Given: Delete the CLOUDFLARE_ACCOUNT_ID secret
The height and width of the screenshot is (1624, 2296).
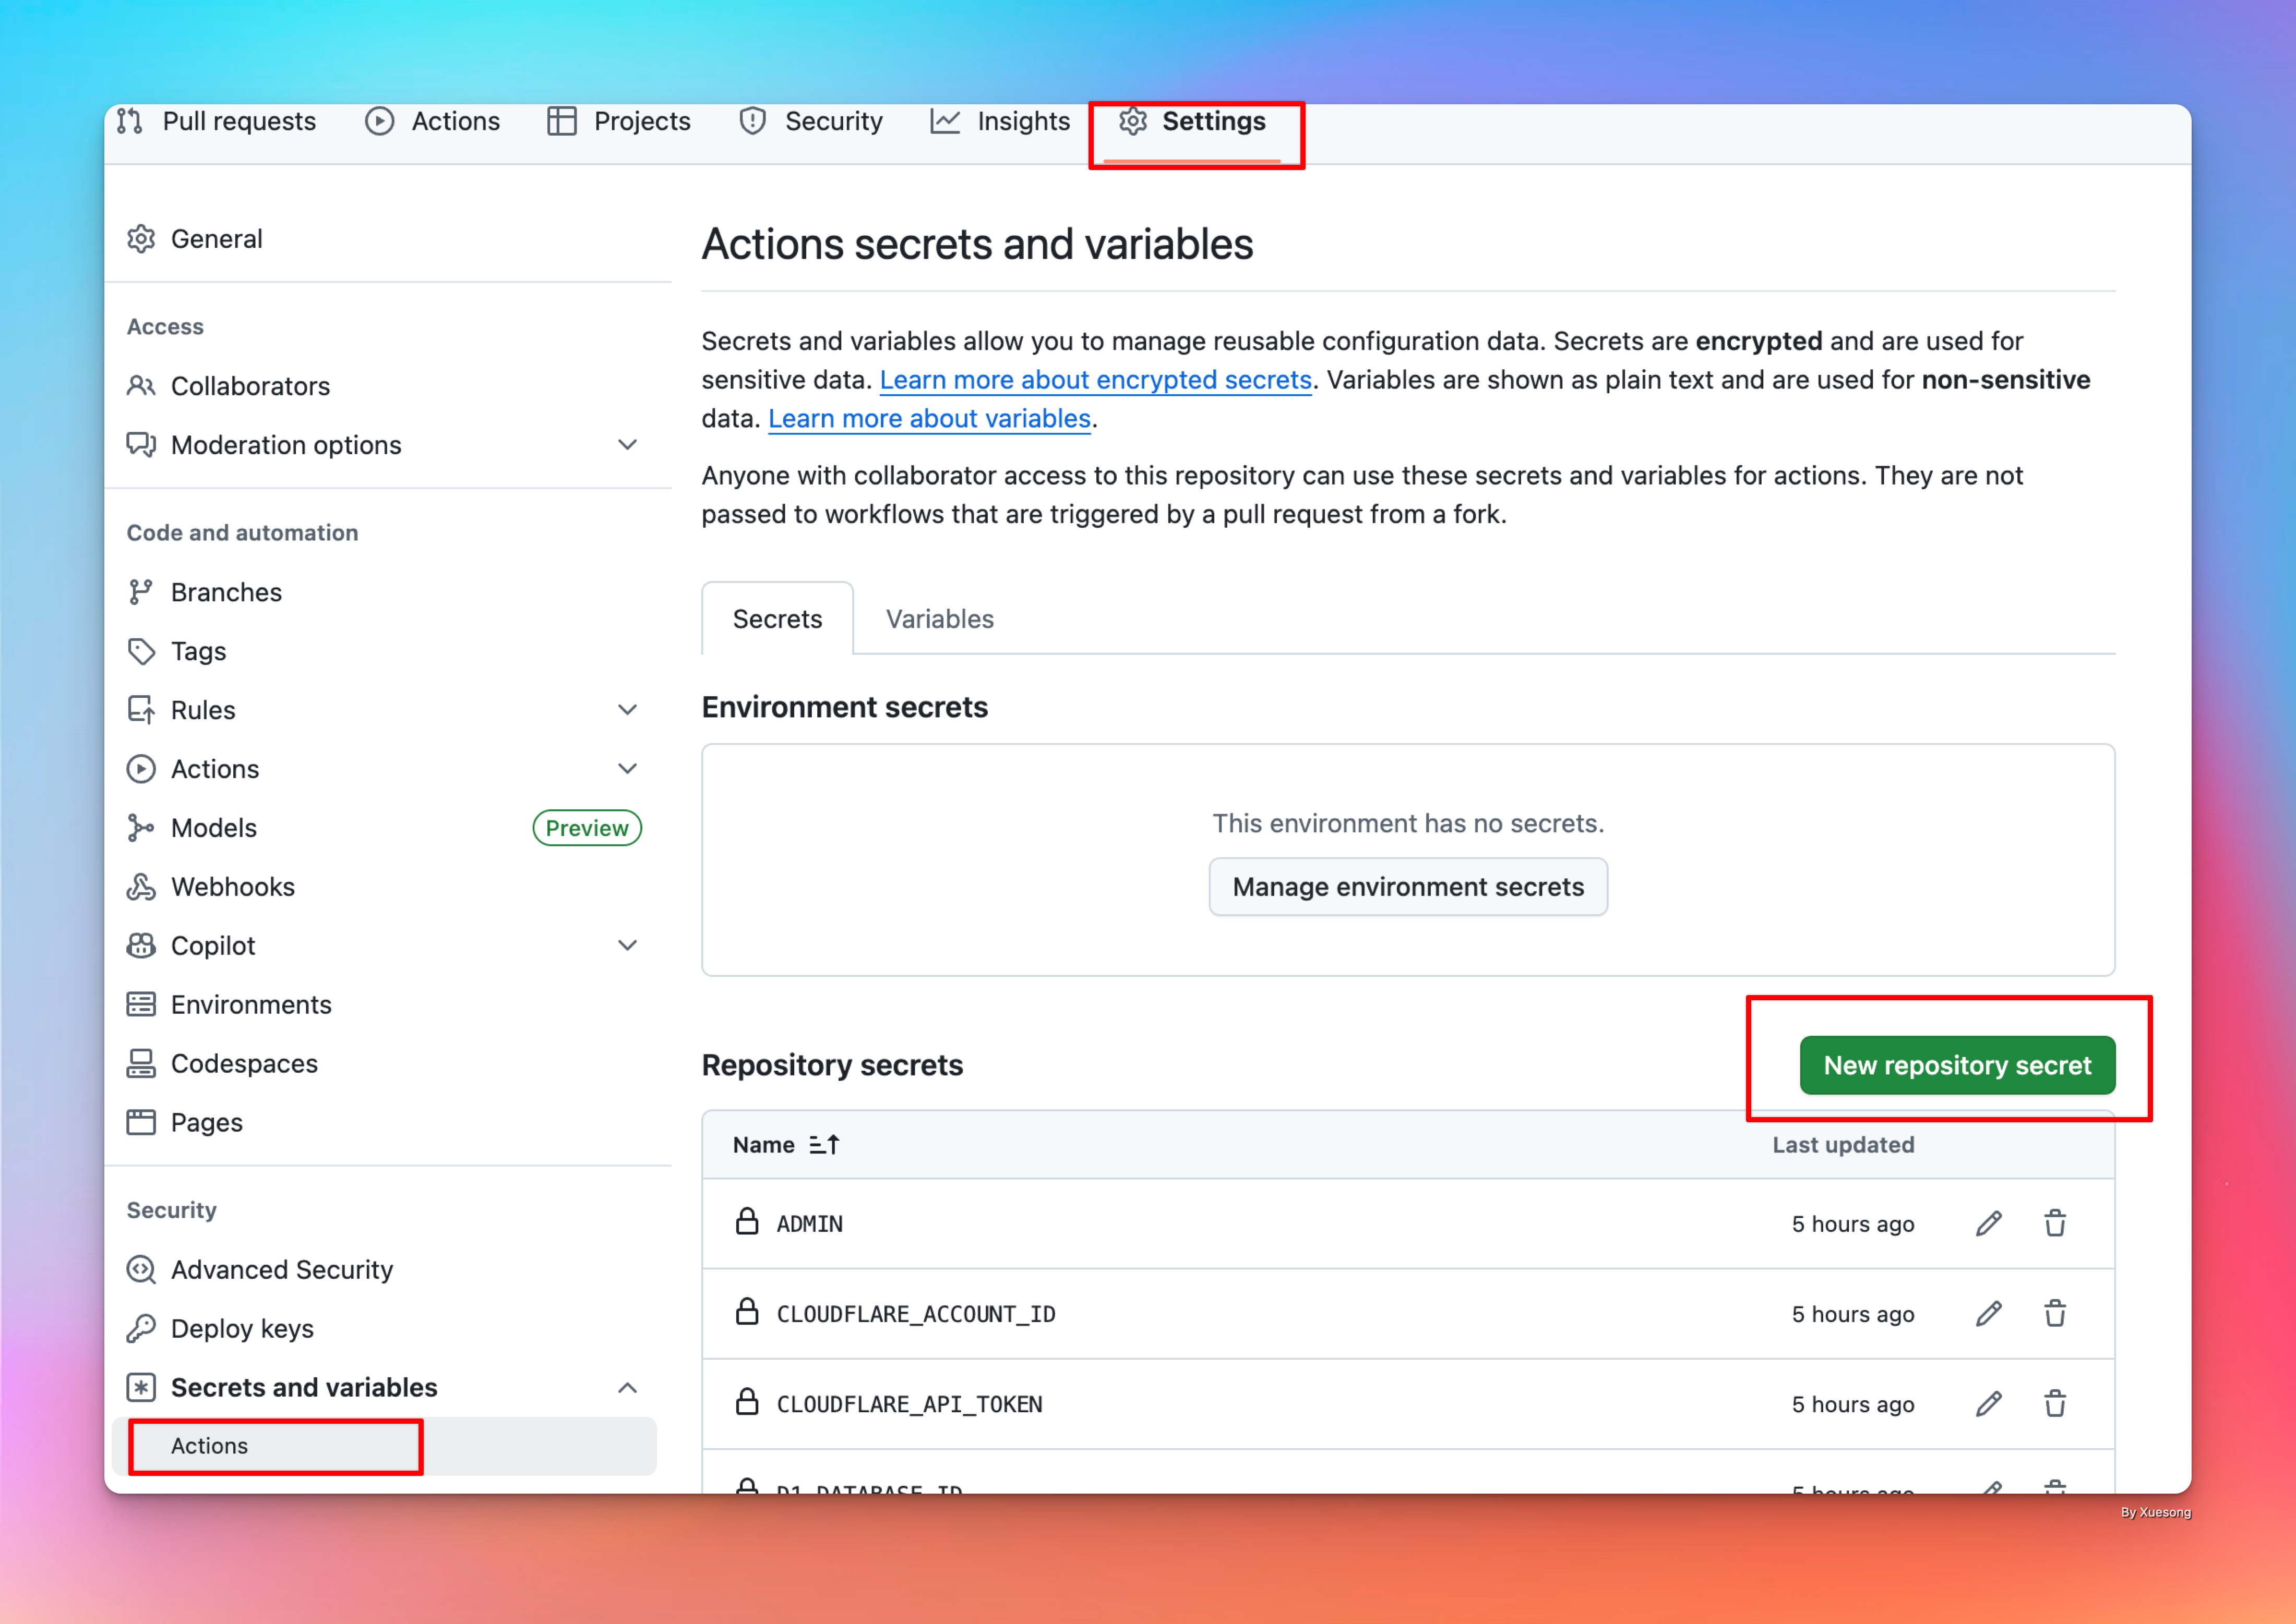Looking at the screenshot, I should coord(2055,1314).
